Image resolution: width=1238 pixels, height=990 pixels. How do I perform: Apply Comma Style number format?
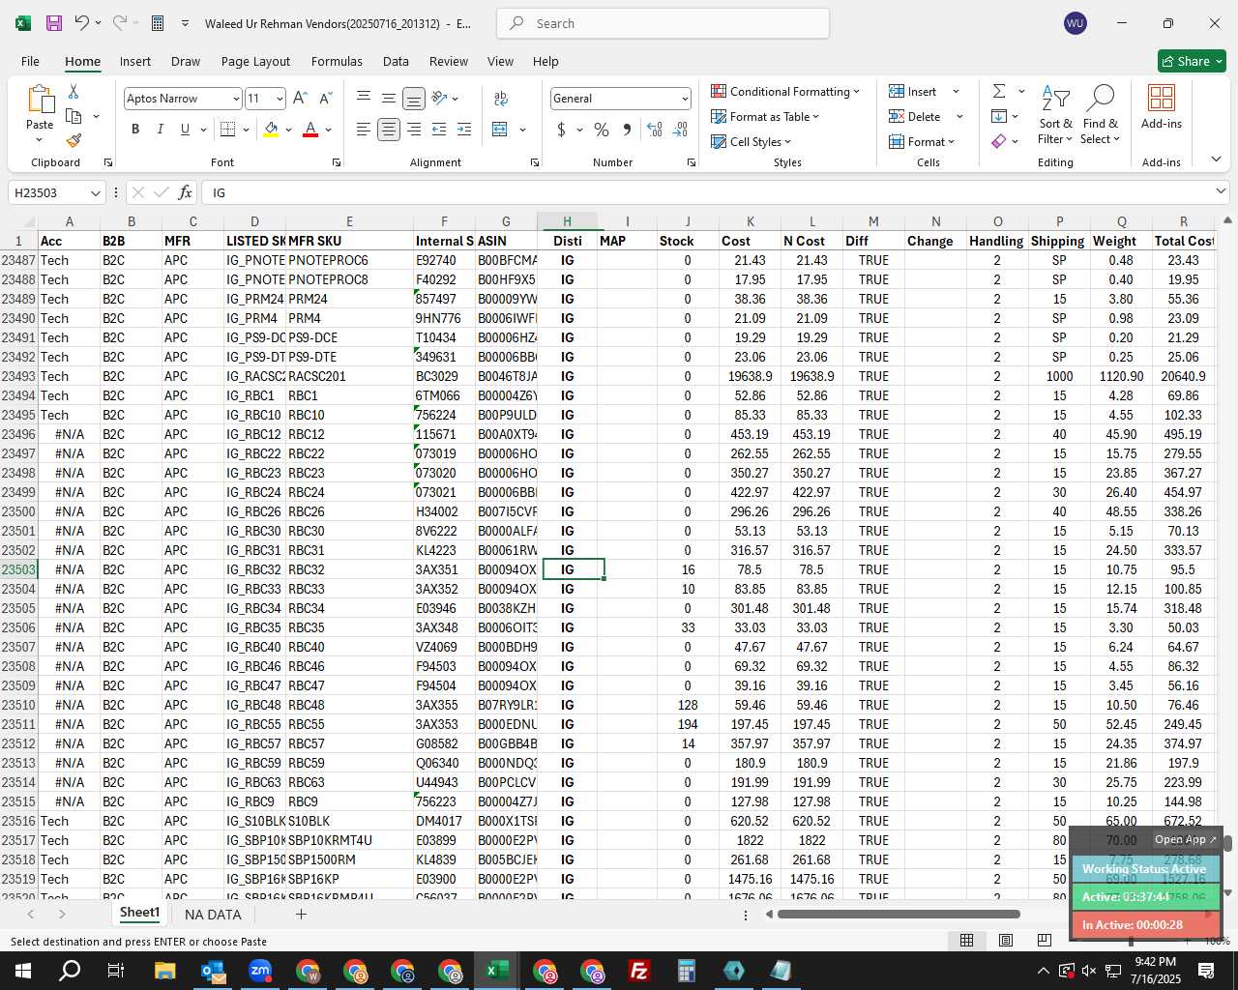point(627,130)
